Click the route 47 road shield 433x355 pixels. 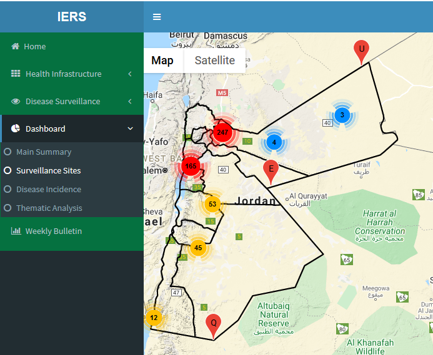click(176, 293)
